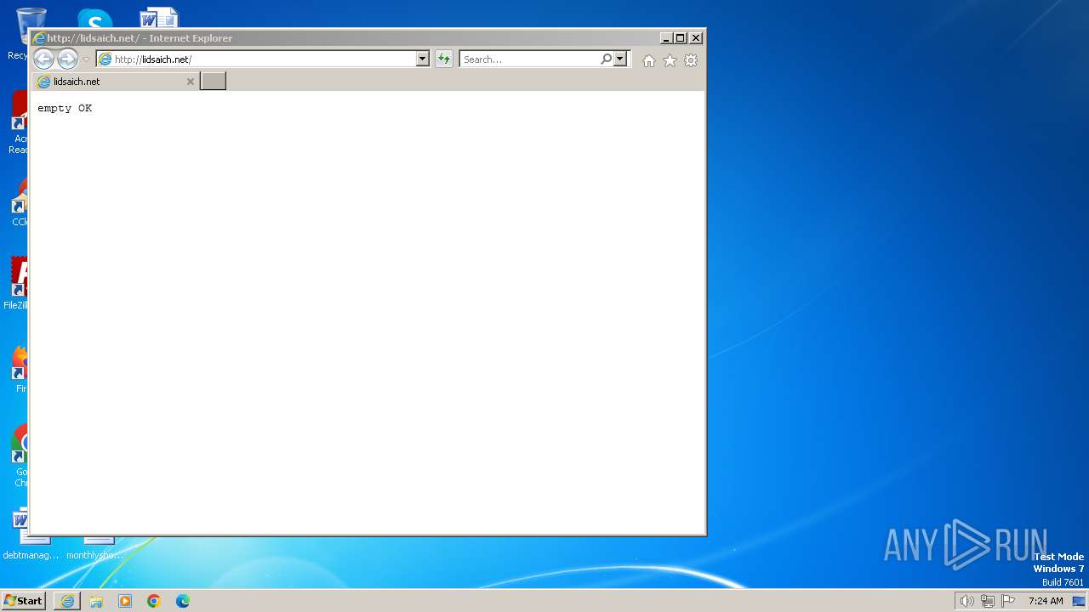Select the Word document desktop icon at top
1089x612 pixels.
tap(159, 18)
